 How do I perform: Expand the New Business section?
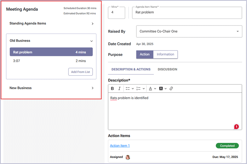click(x=92, y=88)
